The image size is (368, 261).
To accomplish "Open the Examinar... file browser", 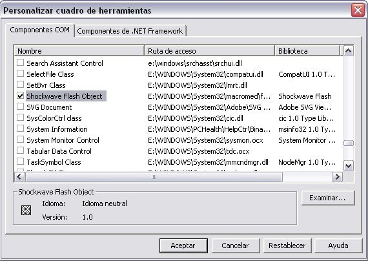I will pos(328,198).
